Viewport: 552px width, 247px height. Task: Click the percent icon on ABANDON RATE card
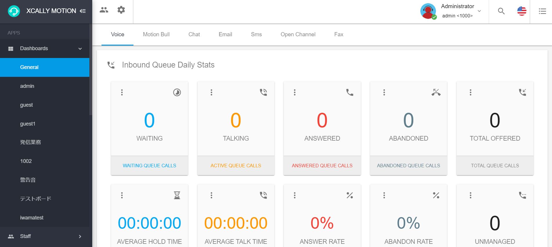point(436,195)
